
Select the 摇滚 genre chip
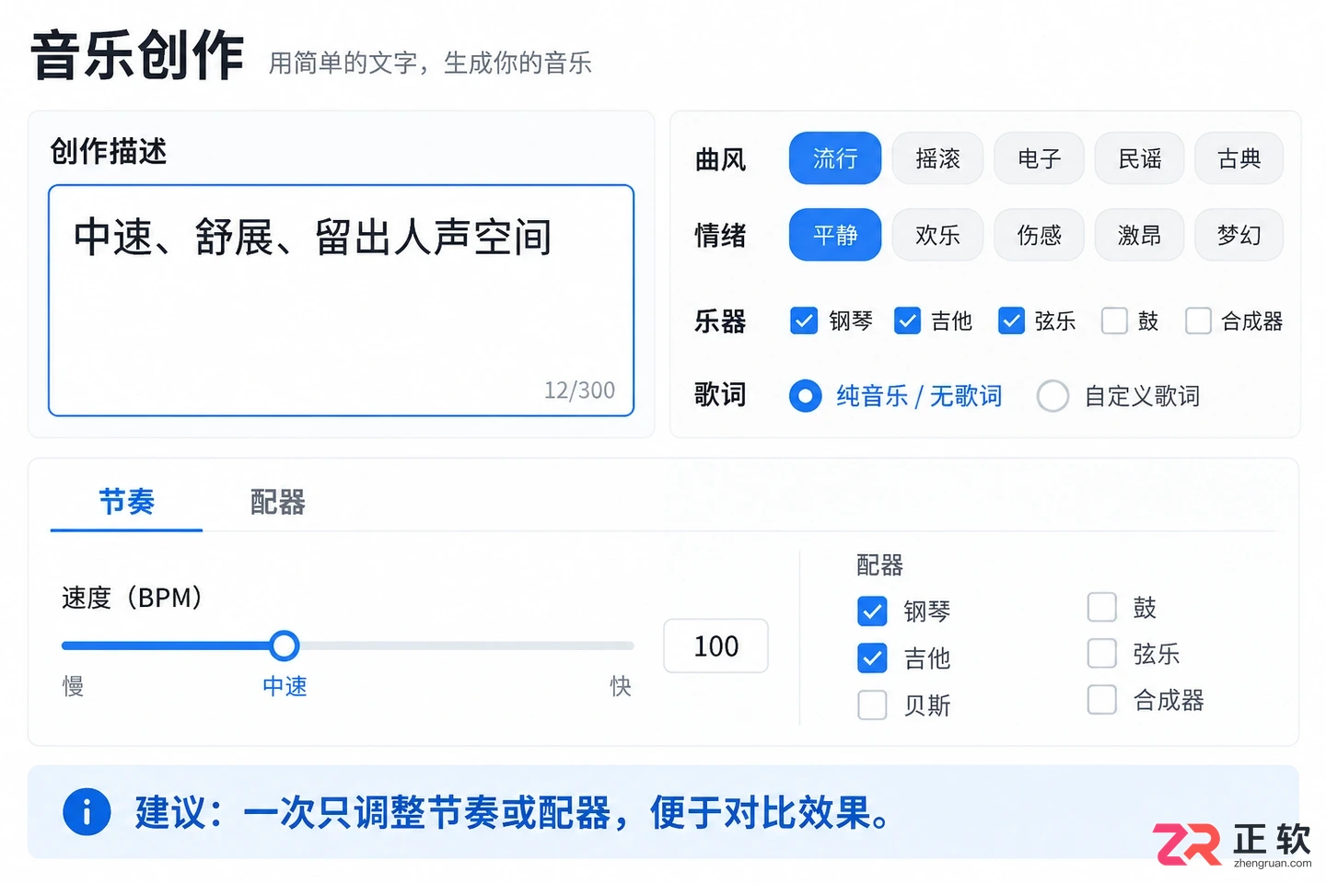[x=937, y=158]
